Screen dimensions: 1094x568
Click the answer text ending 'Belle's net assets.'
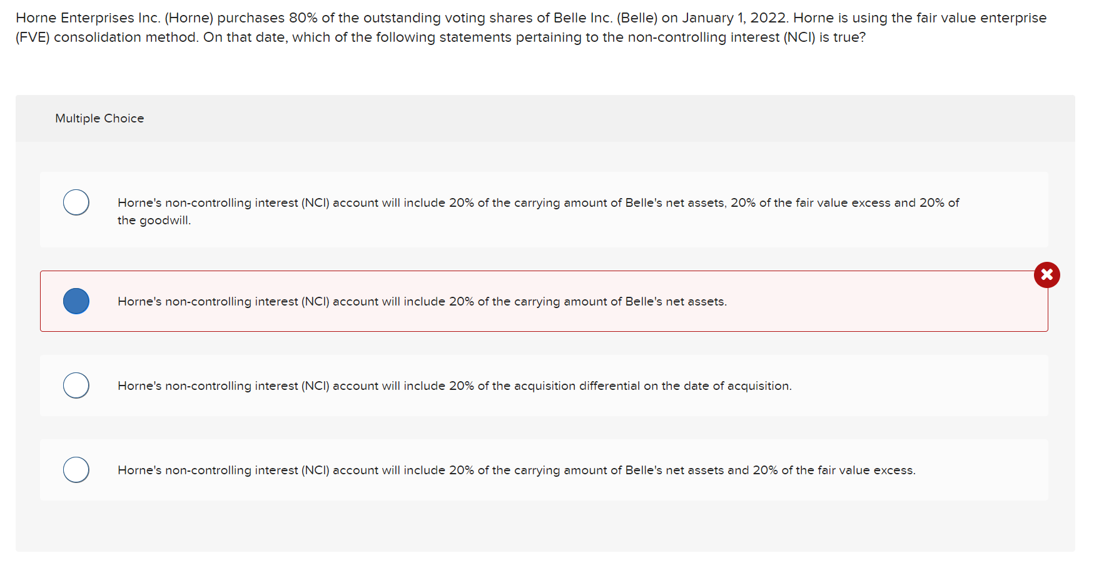(x=422, y=301)
